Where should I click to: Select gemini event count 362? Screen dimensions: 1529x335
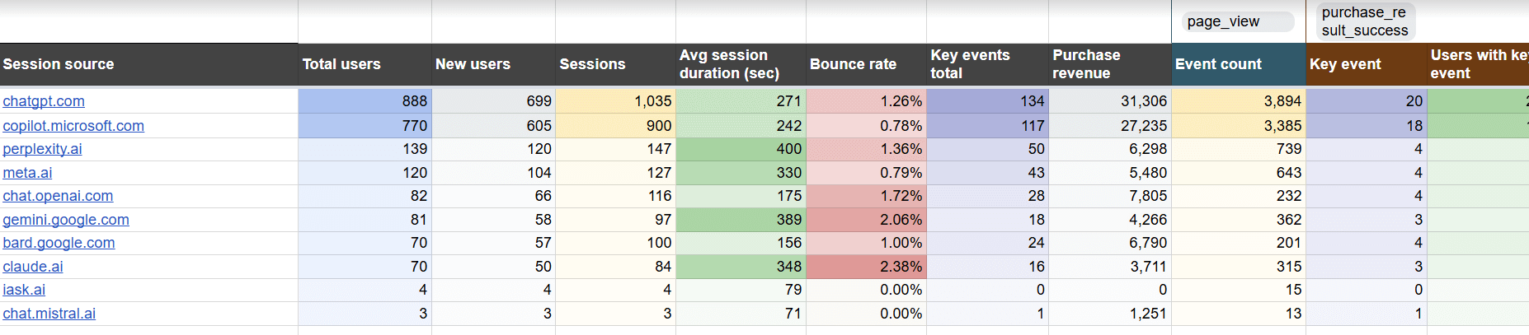(x=1239, y=220)
